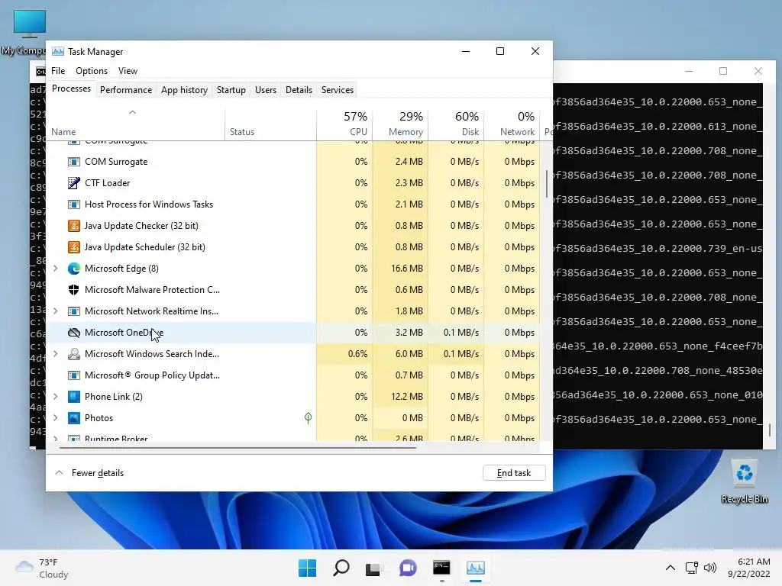Open the My Computer desktop icon
The height and width of the screenshot is (586, 782).
click(x=29, y=31)
